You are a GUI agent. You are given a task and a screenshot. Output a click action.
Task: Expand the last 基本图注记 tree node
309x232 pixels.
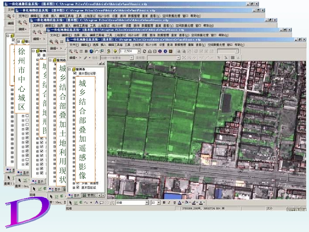click(74, 188)
